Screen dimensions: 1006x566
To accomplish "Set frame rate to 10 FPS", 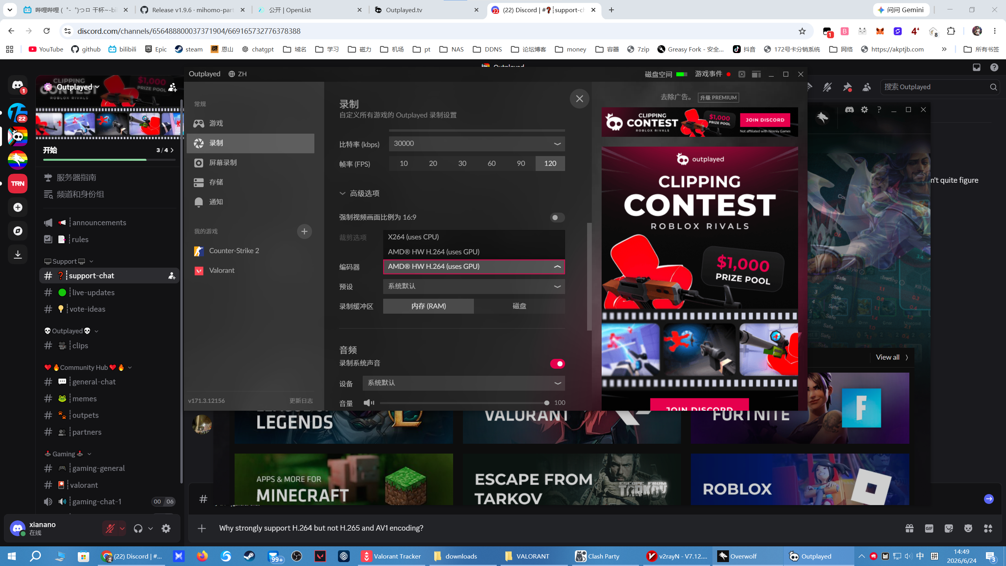I will 404,164.
